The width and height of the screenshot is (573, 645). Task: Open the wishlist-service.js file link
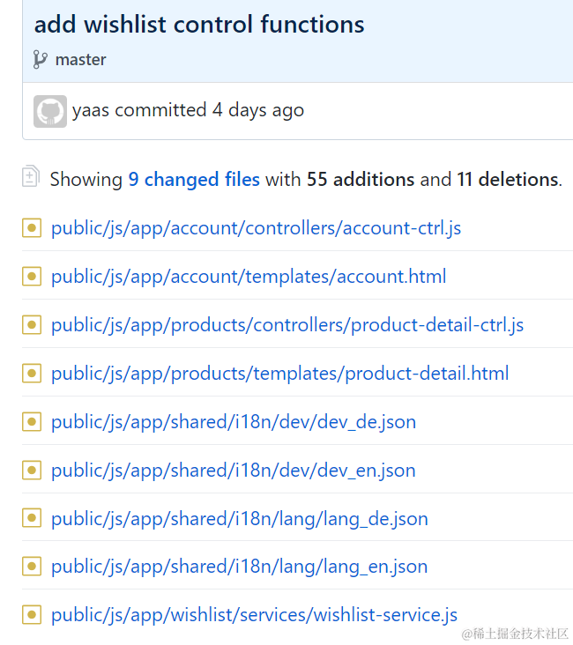coord(254,615)
